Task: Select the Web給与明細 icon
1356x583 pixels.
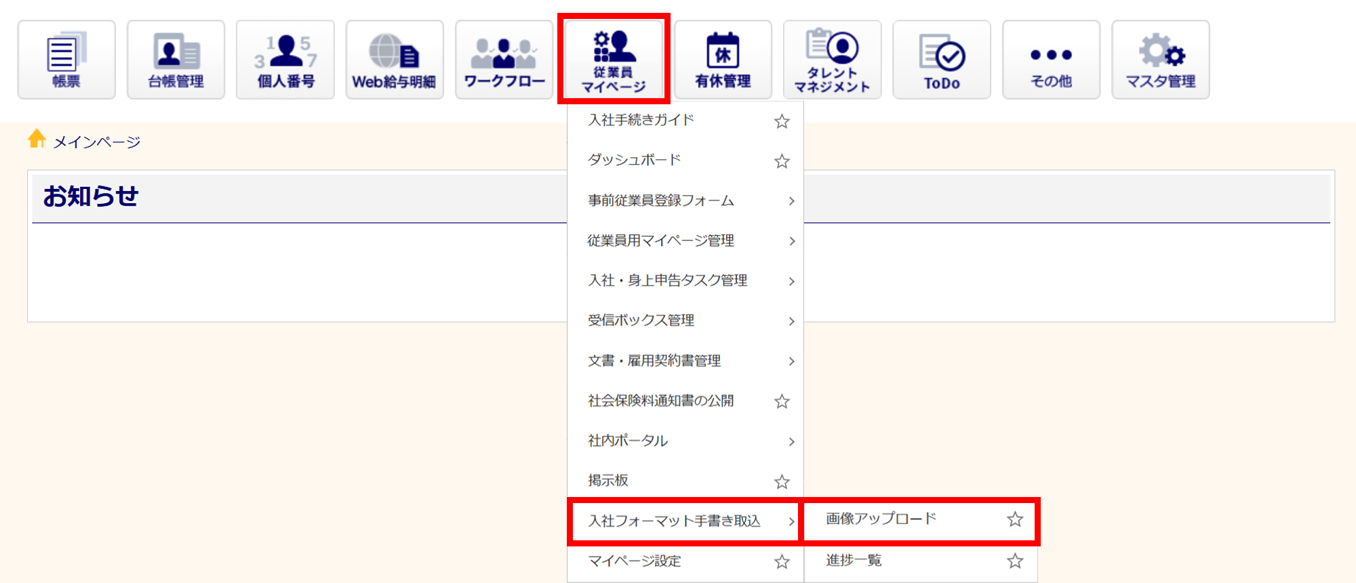Action: click(395, 60)
